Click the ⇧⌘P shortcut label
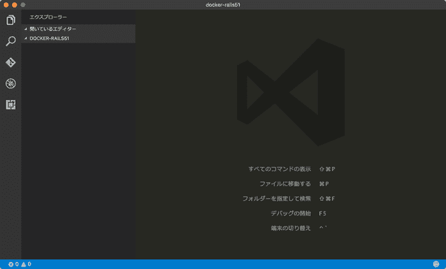This screenshot has height=269, width=446. 327,169
